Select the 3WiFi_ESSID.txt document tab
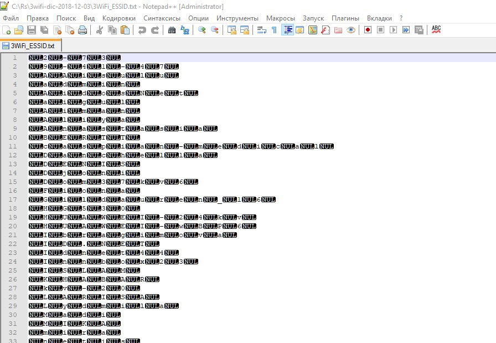This screenshot has width=496, height=343. (30, 45)
